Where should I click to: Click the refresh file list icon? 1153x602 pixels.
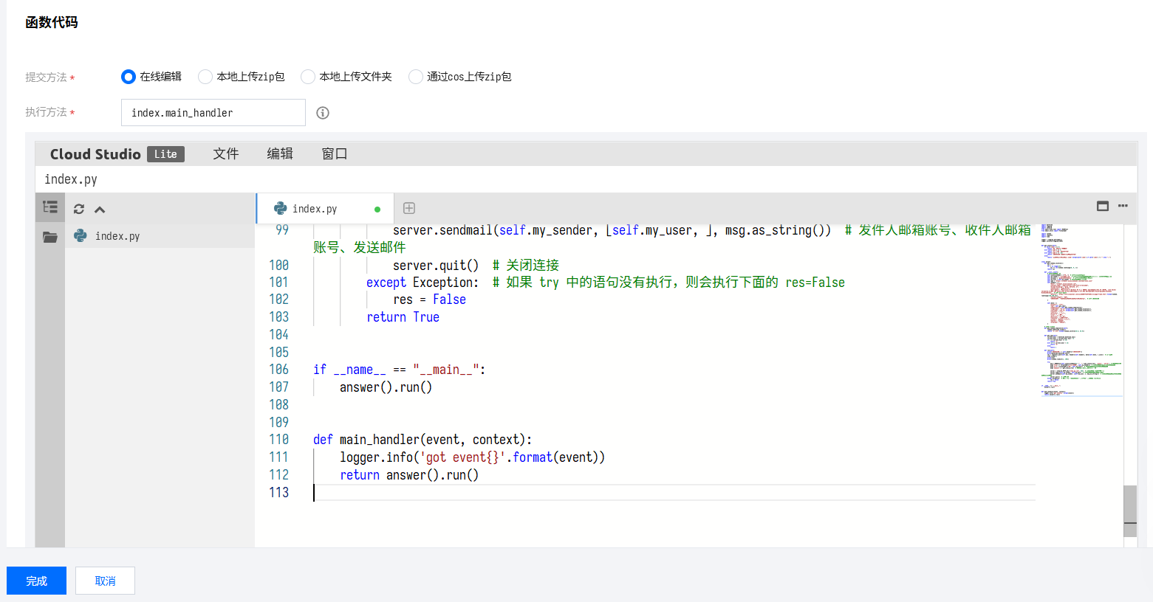[x=79, y=209]
